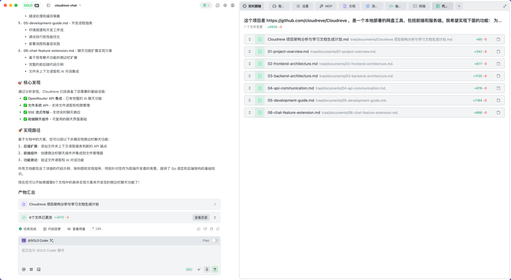Image resolution: width=511 pixels, height=280 pixels.
Task: Switch to the 实时跟随 tab
Action: pyautogui.click(x=252, y=6)
